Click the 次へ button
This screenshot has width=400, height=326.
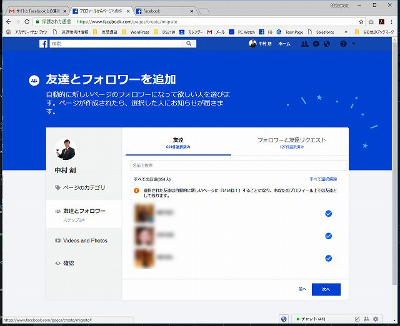326,289
